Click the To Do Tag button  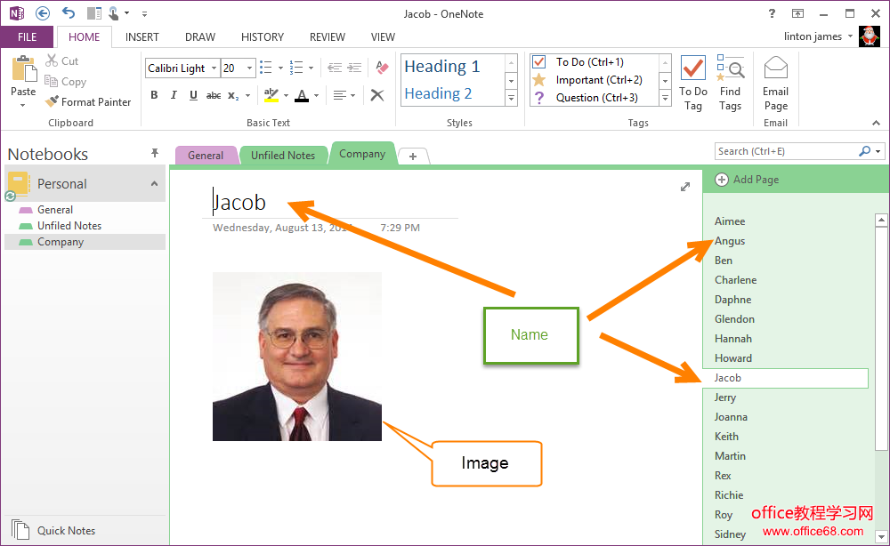(692, 84)
